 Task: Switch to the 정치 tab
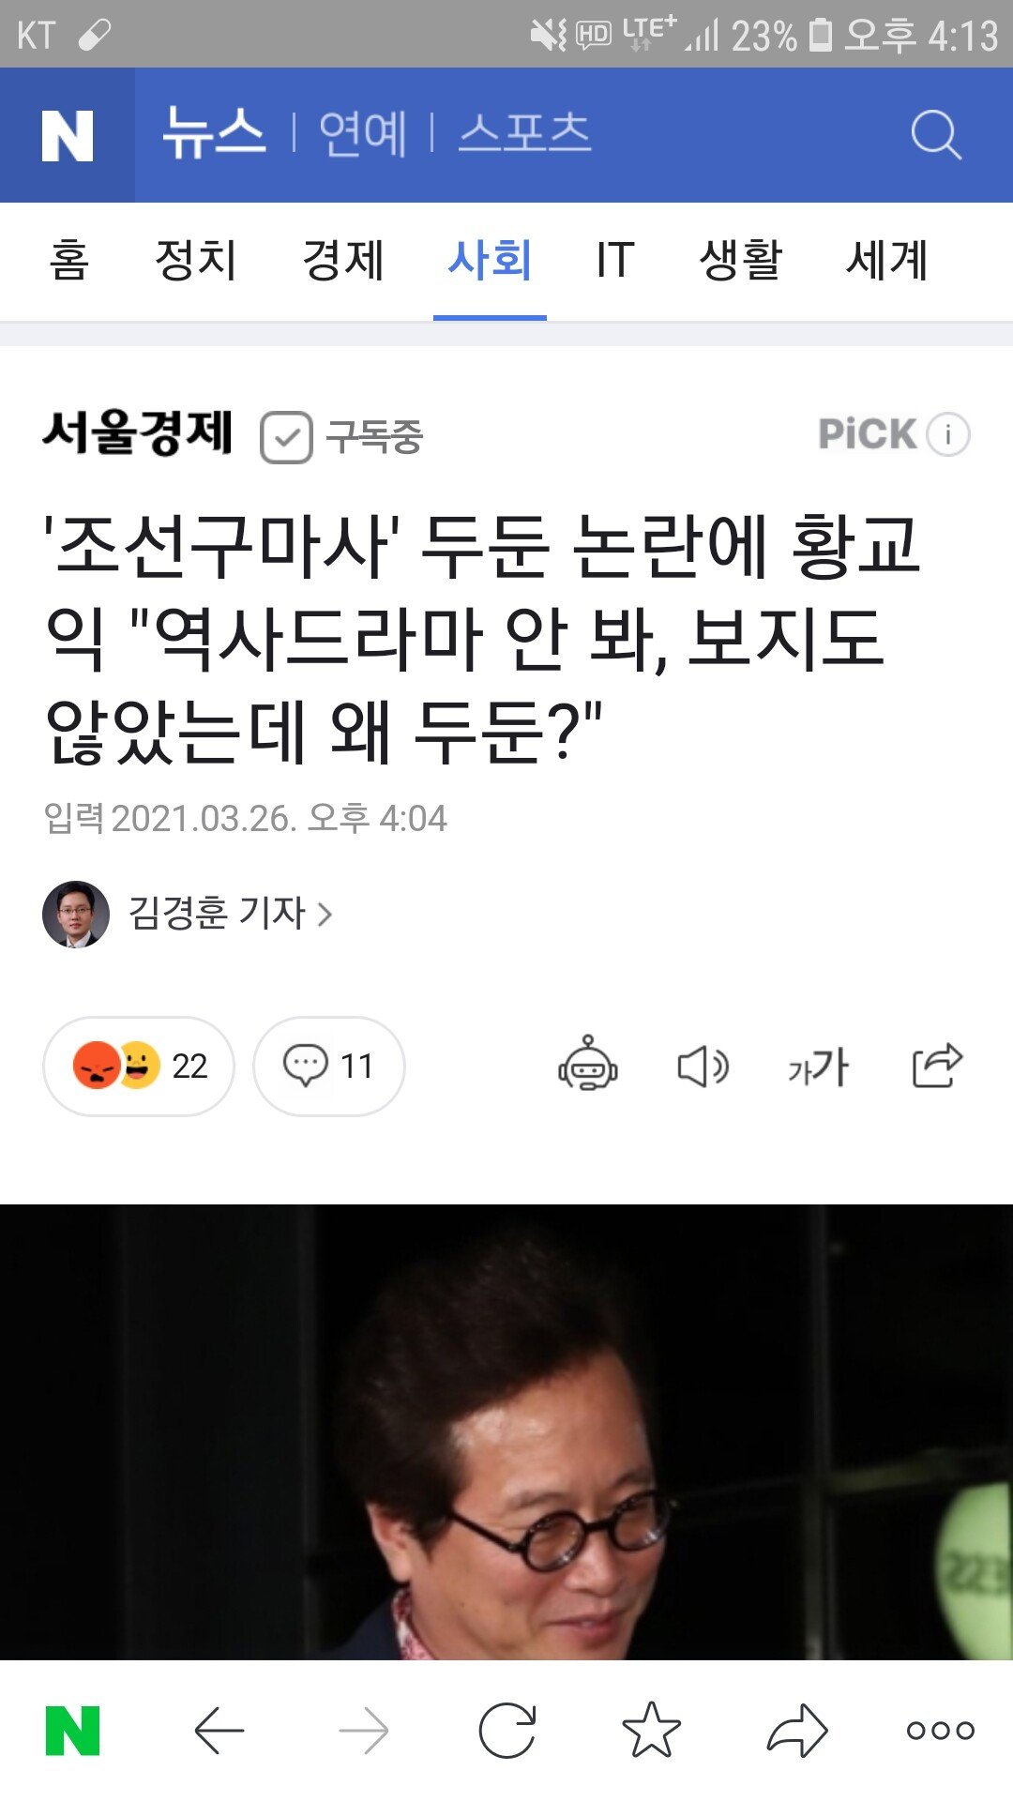(x=195, y=260)
